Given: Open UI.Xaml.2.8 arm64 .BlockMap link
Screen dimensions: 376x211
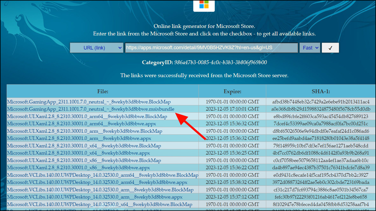Looking at the screenshot, I should tap(87, 116).
